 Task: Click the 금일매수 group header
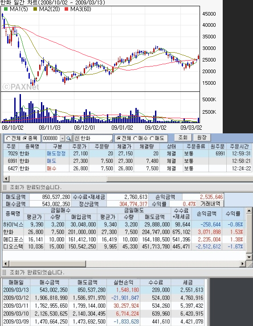[x=61, y=210]
